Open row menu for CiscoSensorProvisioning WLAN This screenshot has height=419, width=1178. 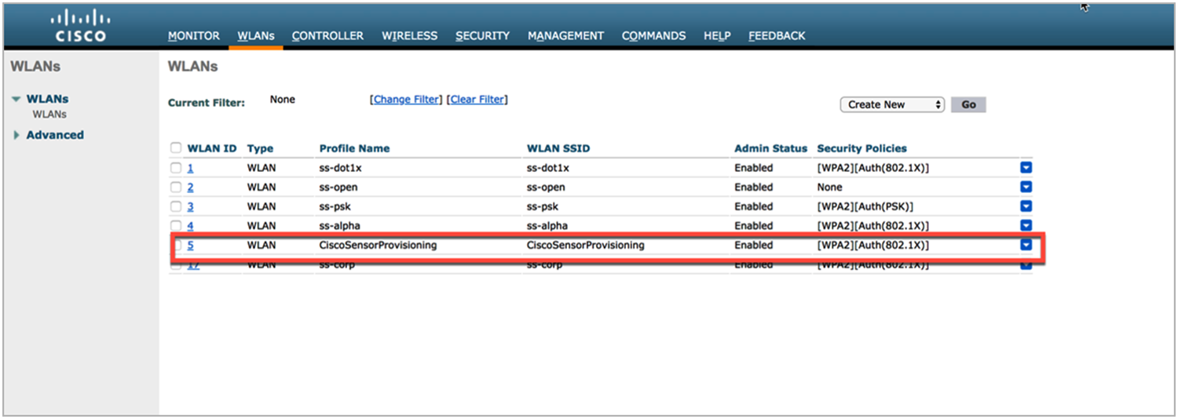tap(1026, 245)
